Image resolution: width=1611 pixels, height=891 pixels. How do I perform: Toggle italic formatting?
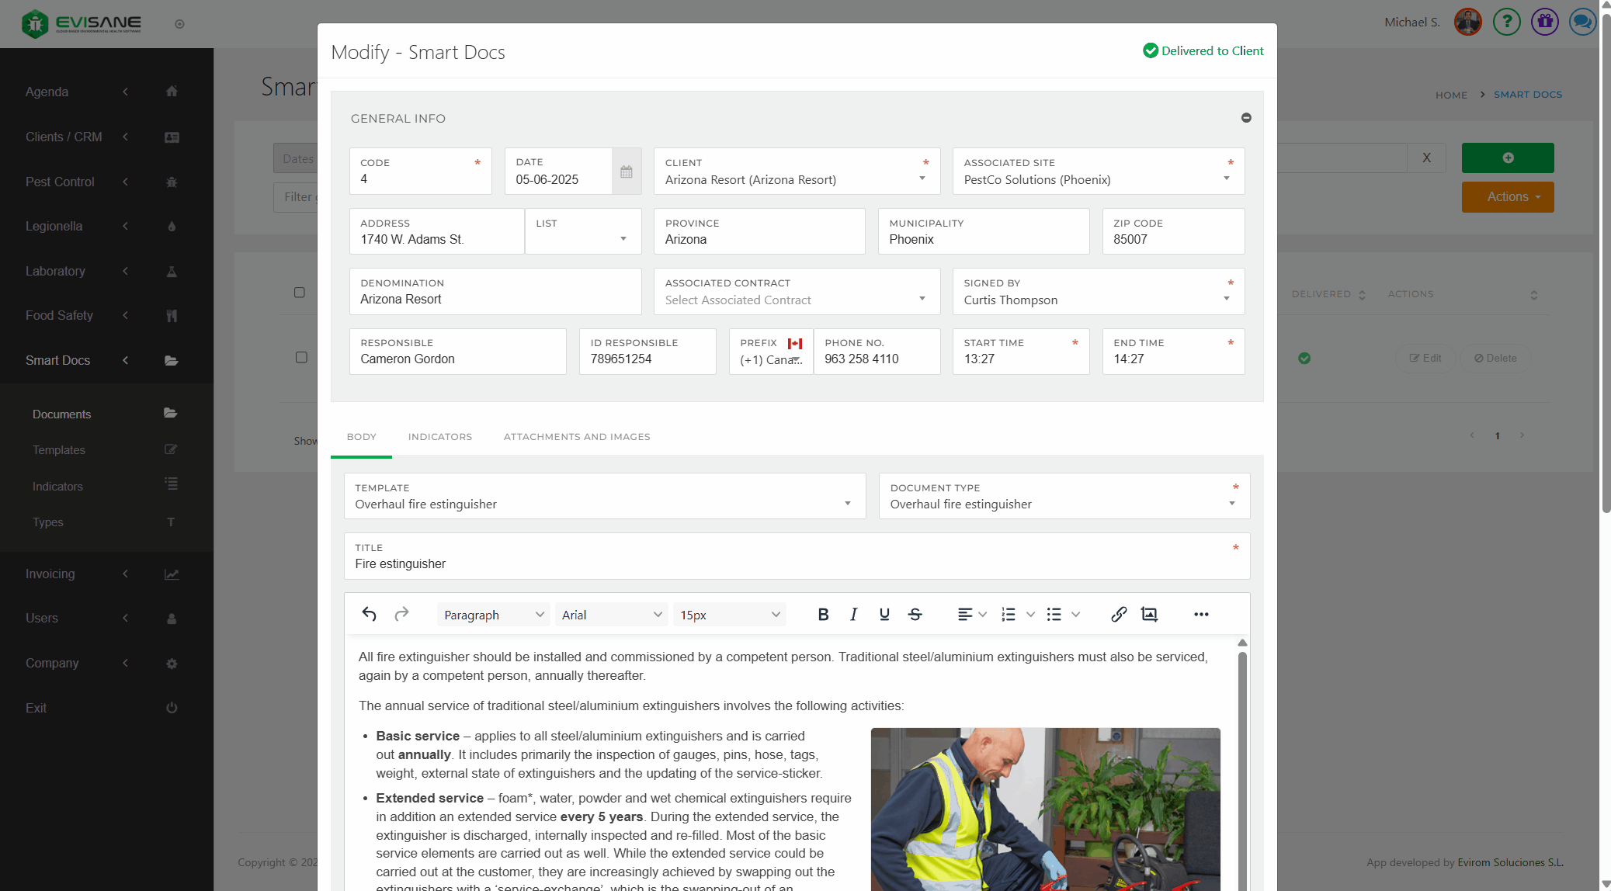point(853,615)
